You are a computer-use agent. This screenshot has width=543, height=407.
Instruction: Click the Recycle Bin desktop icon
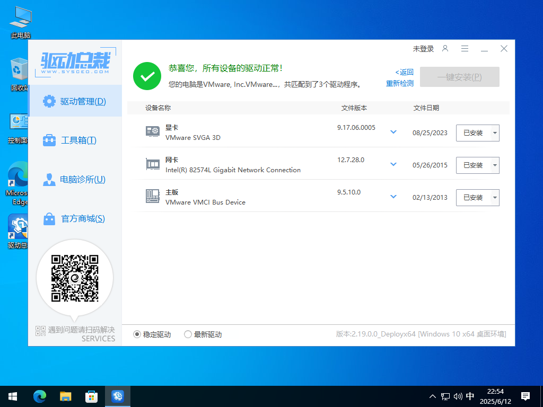coord(20,74)
